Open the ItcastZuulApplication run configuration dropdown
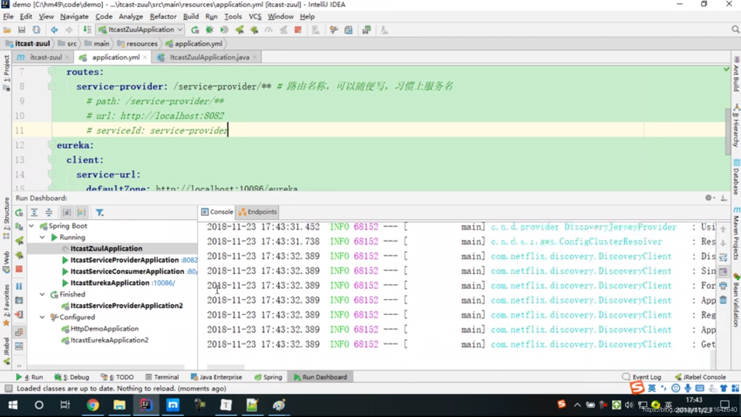The height and width of the screenshot is (417, 741). point(140,30)
